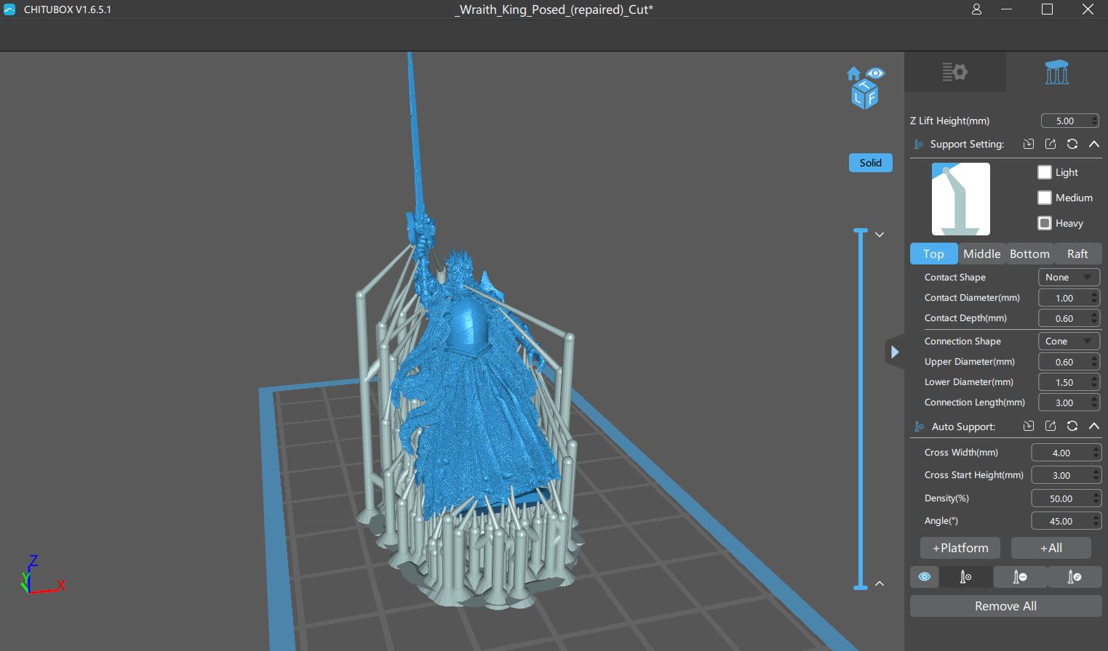Select the delete support tool icon
Image resolution: width=1108 pixels, height=651 pixels.
point(1020,577)
